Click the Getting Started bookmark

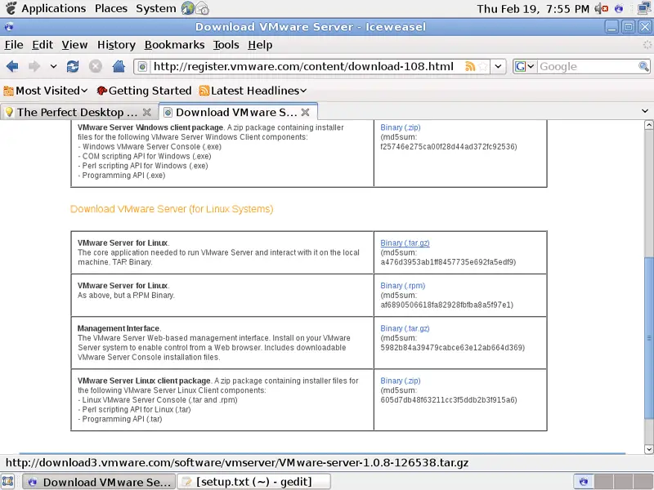tap(144, 91)
